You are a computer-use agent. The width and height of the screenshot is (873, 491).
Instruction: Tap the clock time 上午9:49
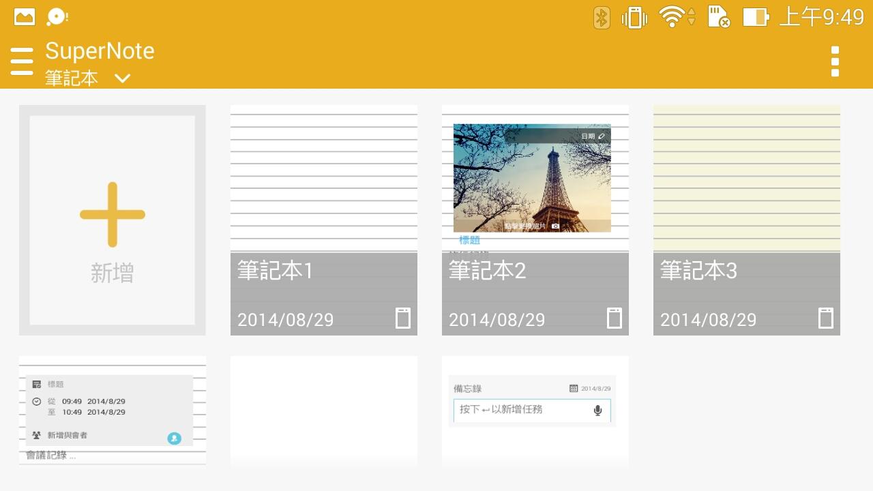[822, 17]
